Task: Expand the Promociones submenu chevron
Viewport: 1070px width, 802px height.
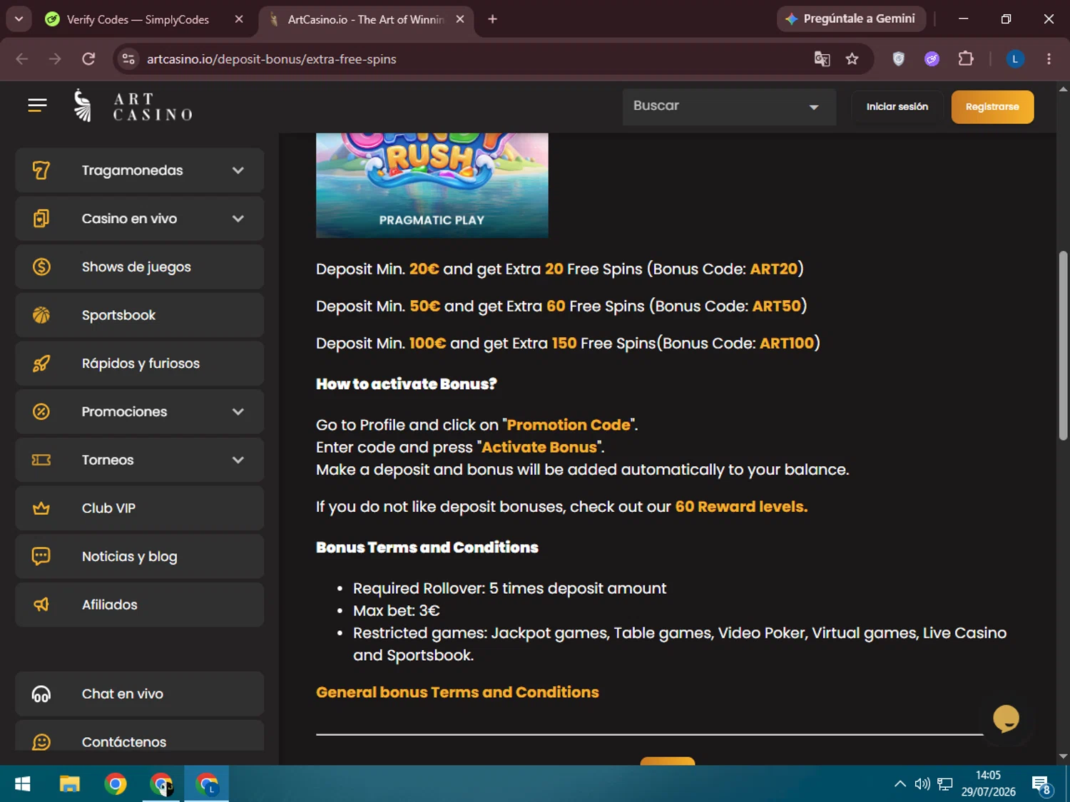Action: click(x=238, y=411)
